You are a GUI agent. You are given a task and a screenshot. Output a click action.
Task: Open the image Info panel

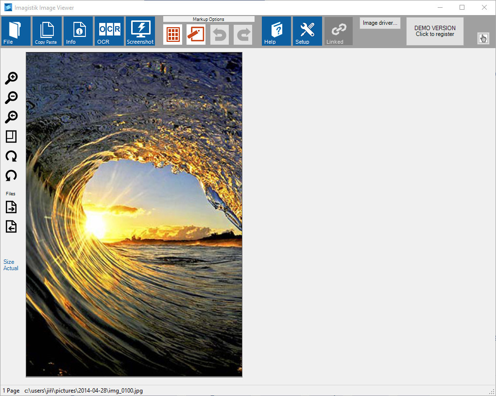[78, 31]
